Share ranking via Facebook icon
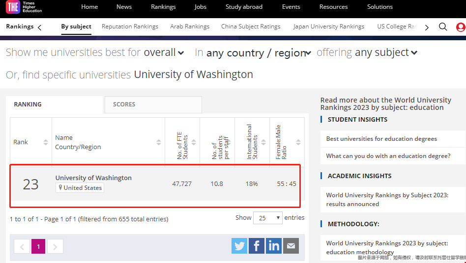 257,246
